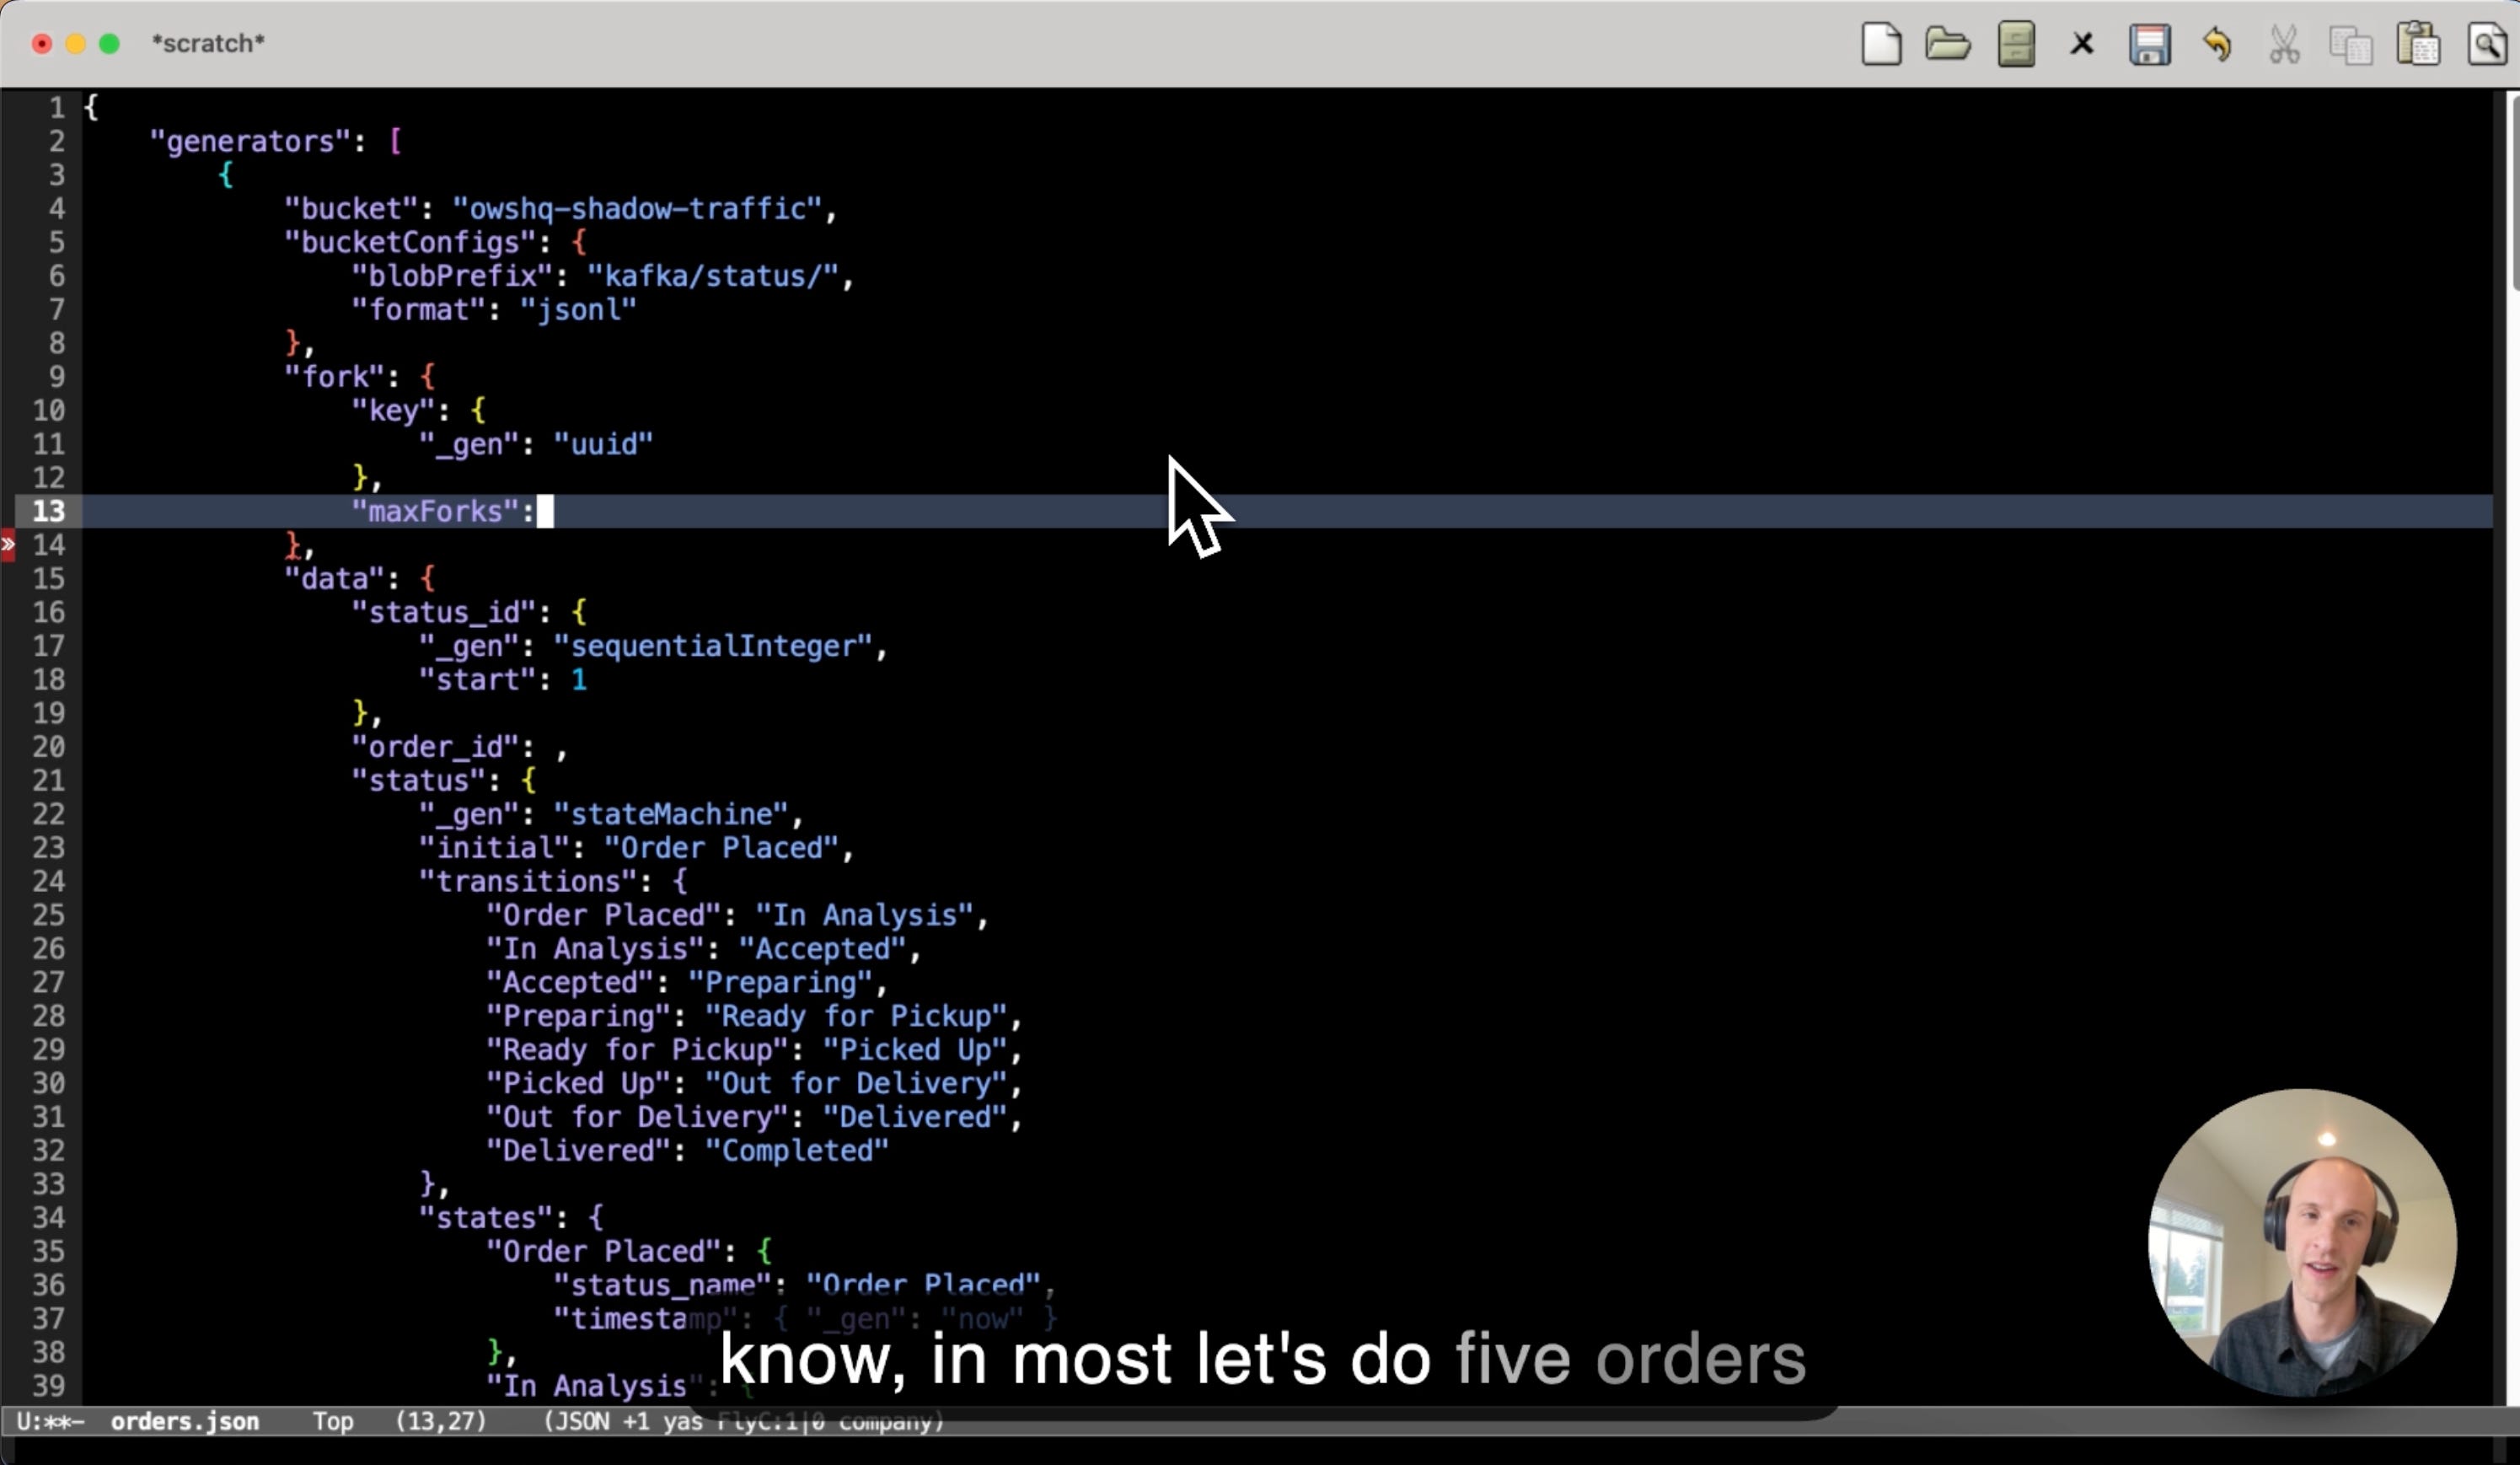Click the green fullscreen window button
This screenshot has width=2520, height=1465.
[x=110, y=44]
